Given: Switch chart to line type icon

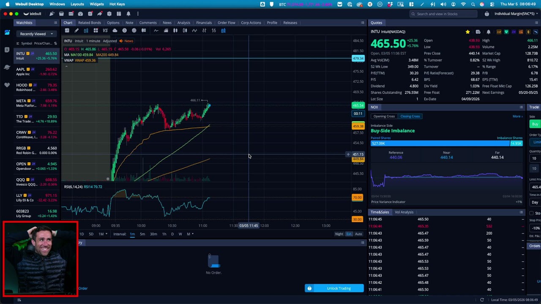Looking at the screenshot, I should pos(156,30).
